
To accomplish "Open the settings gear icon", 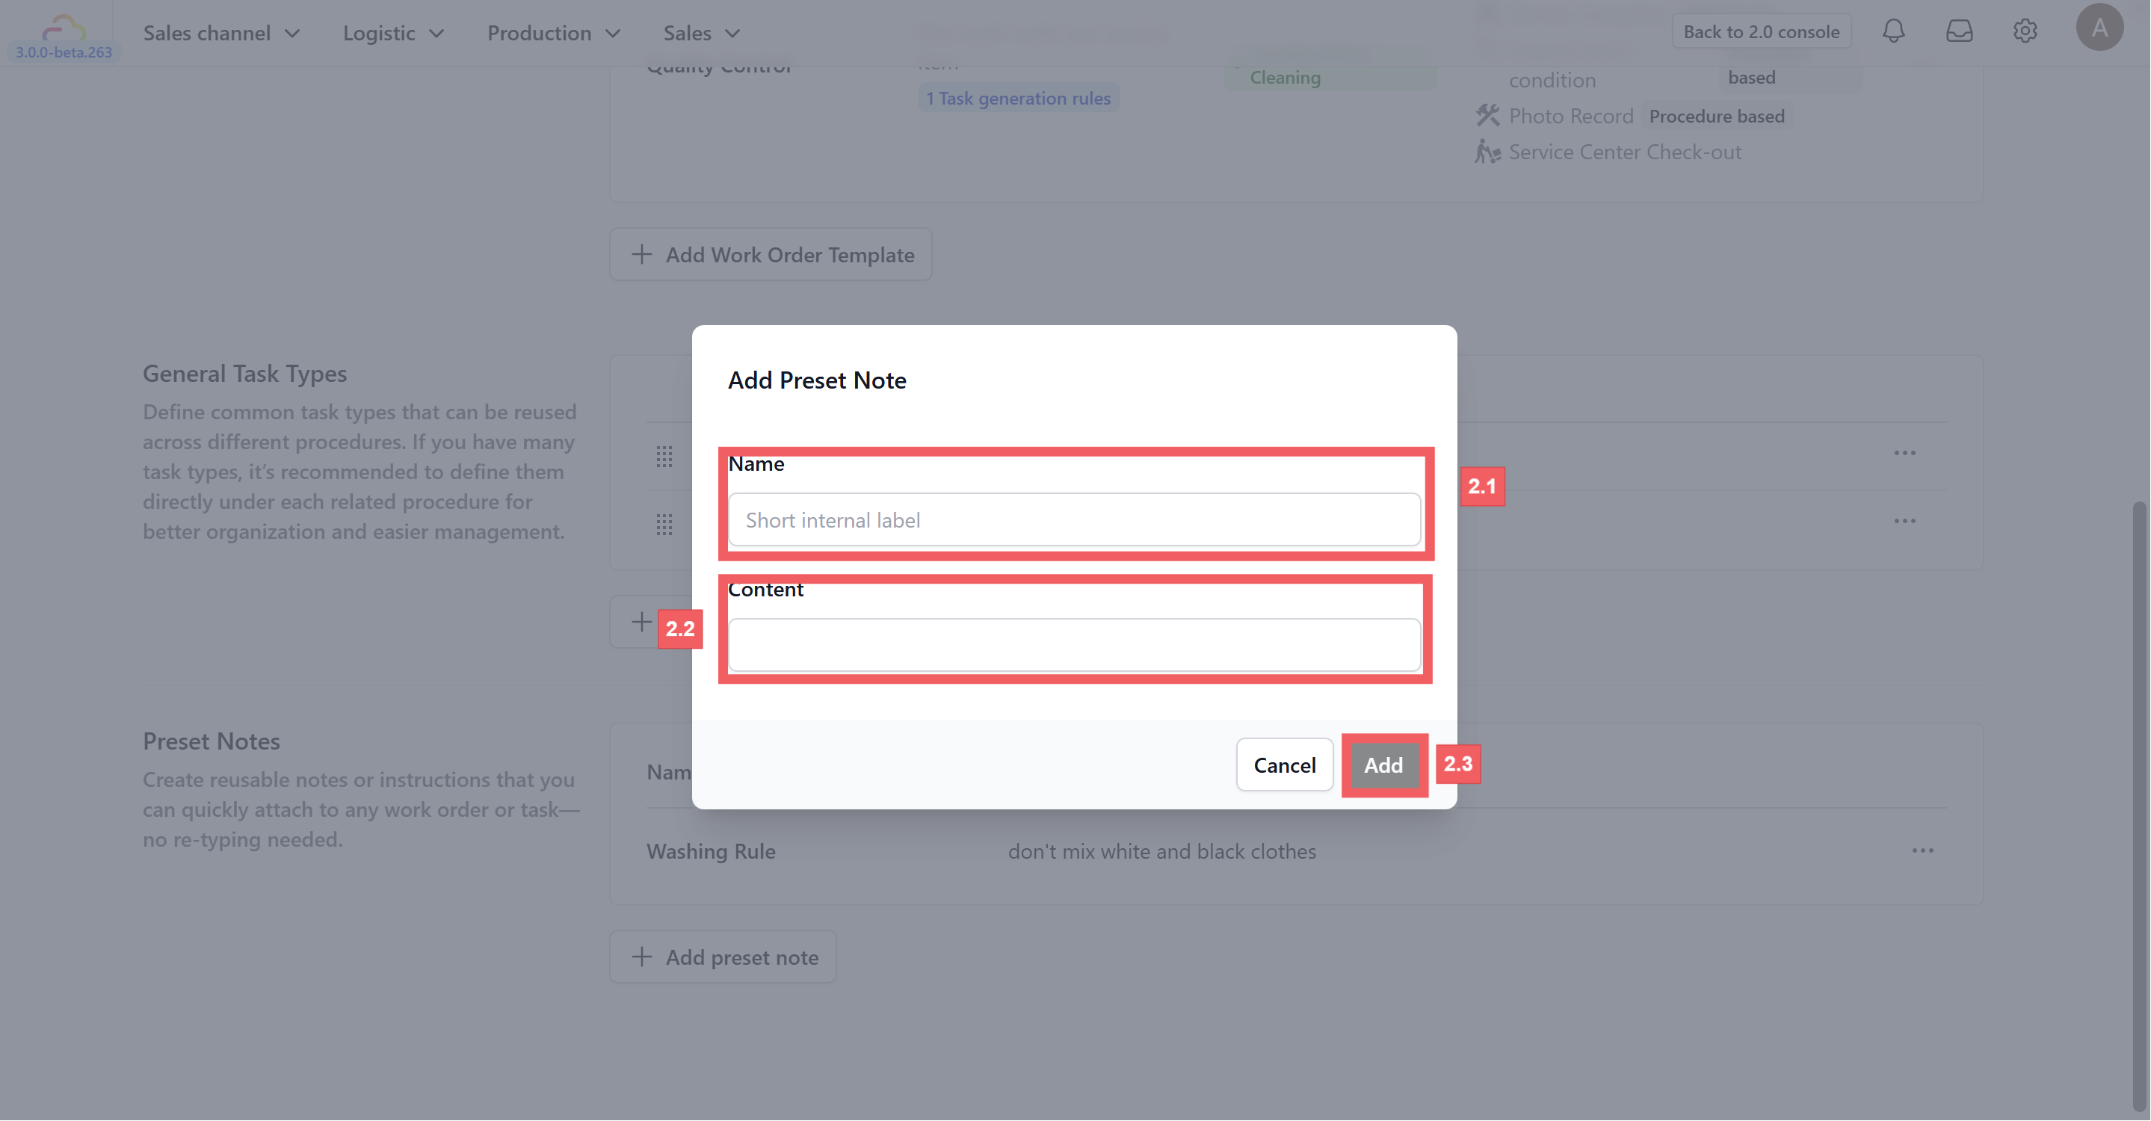I will click(x=2025, y=31).
